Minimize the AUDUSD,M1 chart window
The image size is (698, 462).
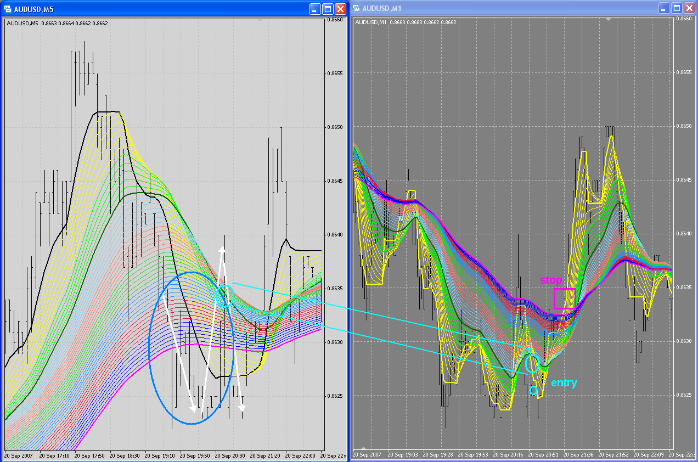coord(665,8)
